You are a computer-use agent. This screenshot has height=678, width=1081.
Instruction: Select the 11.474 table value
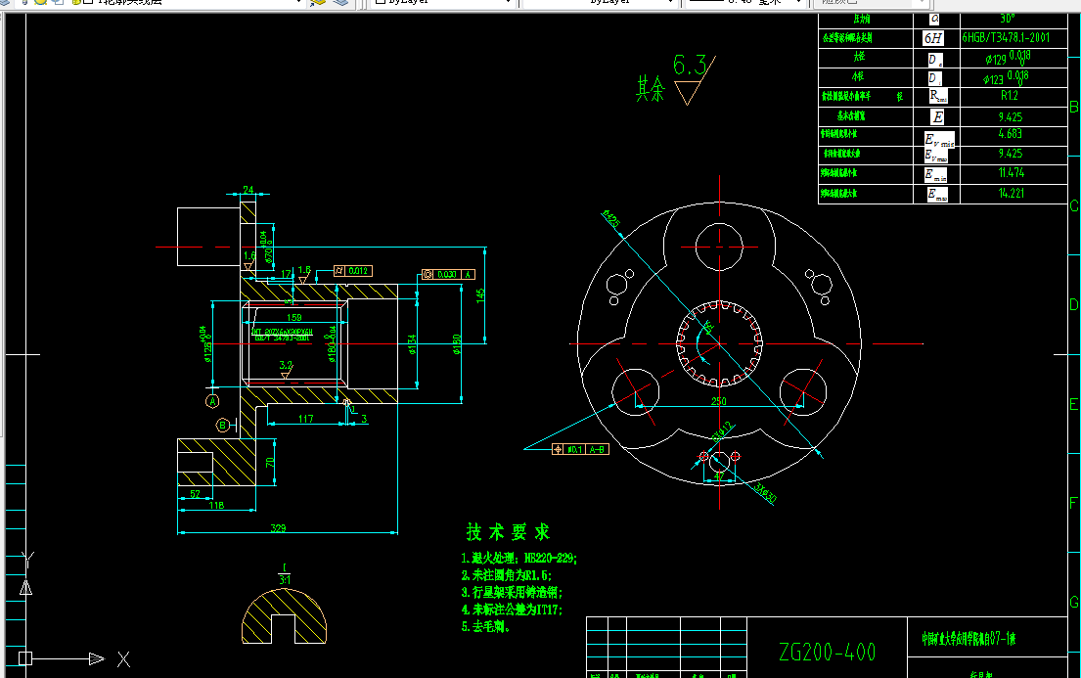1012,173
